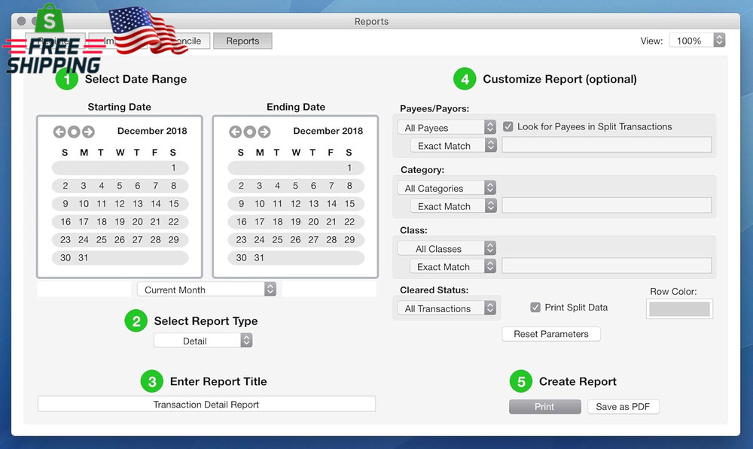Screen dimensions: 753x449
Task: Open the All Payees dropdown
Action: [x=447, y=127]
